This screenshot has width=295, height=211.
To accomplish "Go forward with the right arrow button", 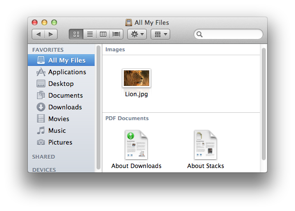I will point(51,34).
